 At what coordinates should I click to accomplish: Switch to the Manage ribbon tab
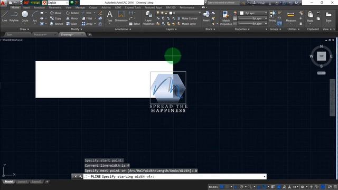coord(80,7)
